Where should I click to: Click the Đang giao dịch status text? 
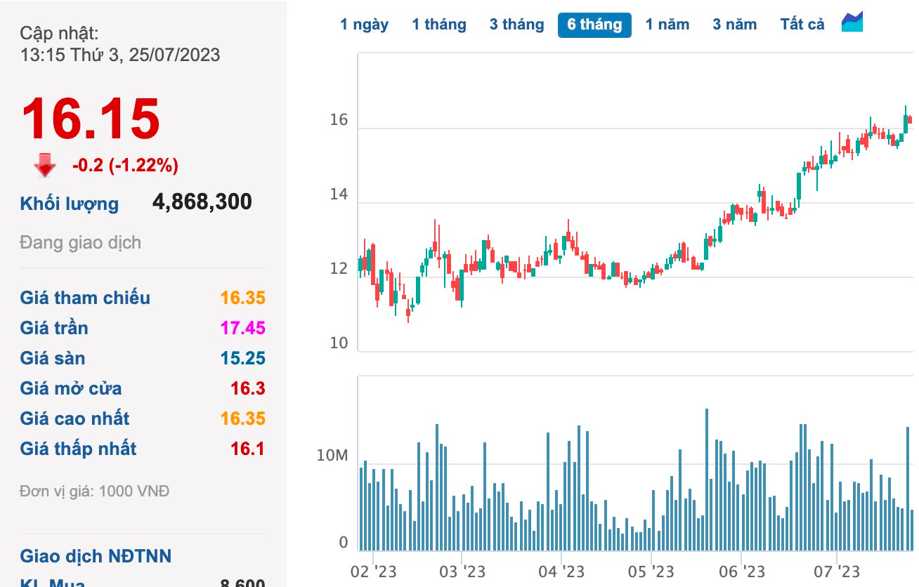click(81, 243)
